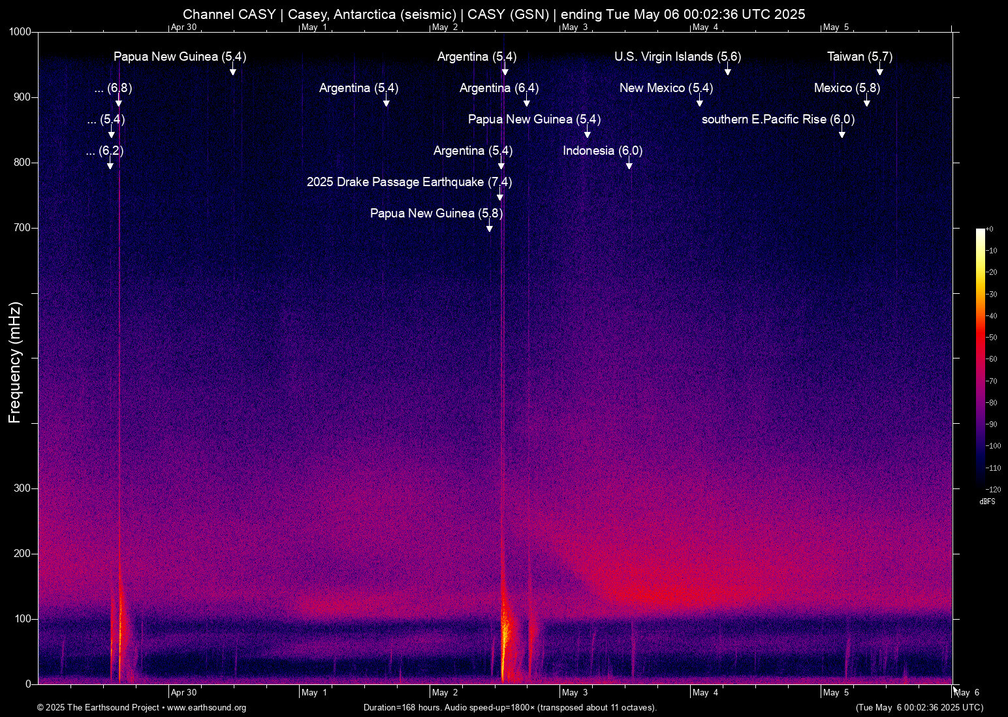The height and width of the screenshot is (717, 1008).
Task: Select the Argentina (6.4) earthquake annotation
Action: pyautogui.click(x=498, y=88)
